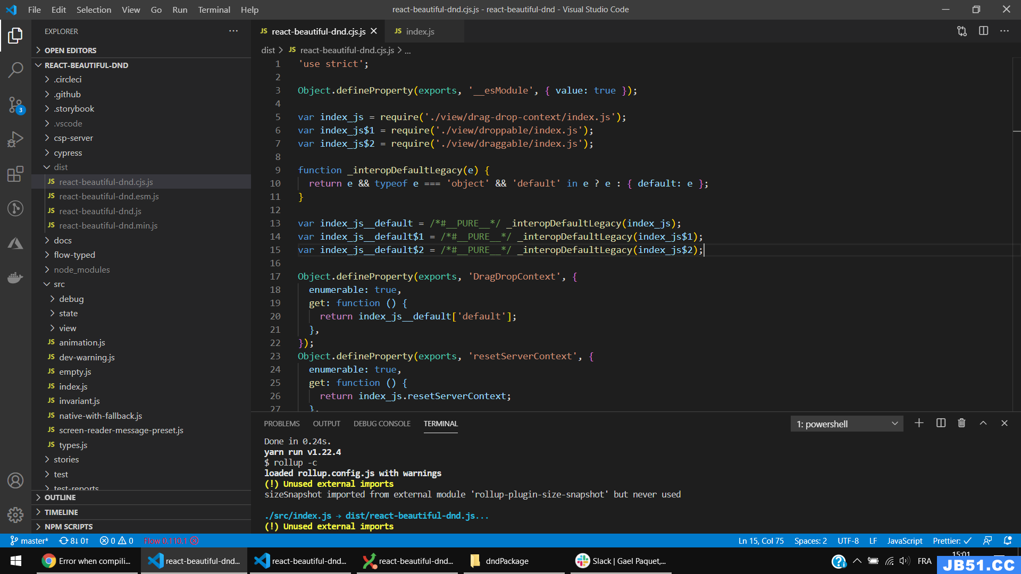Open animation.js file in src
The height and width of the screenshot is (574, 1021).
click(141, 343)
